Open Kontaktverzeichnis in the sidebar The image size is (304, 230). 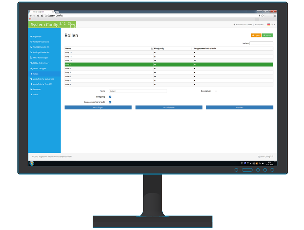tap(41, 42)
